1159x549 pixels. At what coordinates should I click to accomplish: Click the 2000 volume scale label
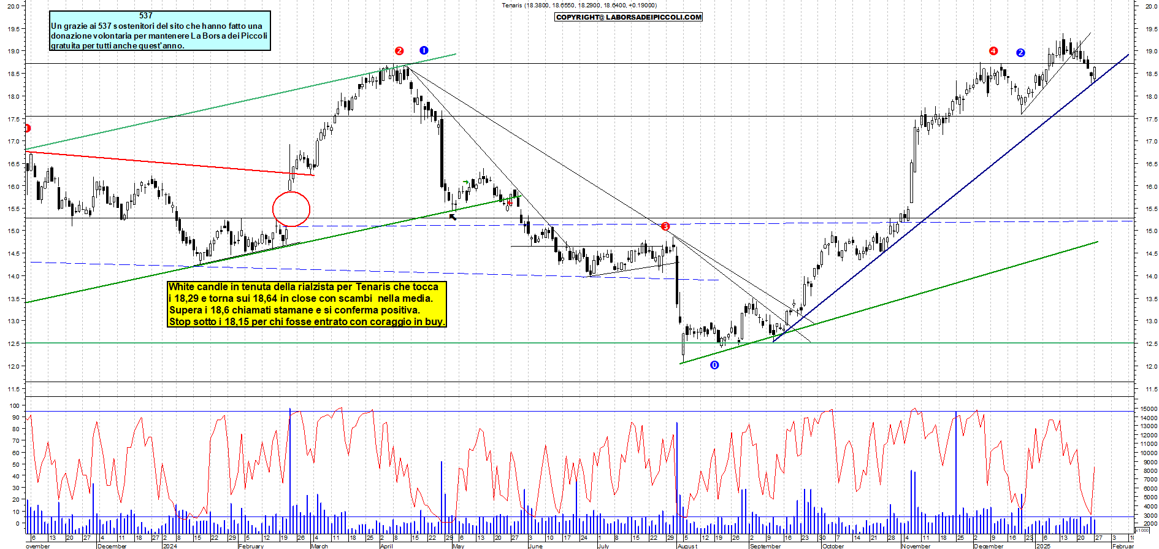click(x=1150, y=524)
